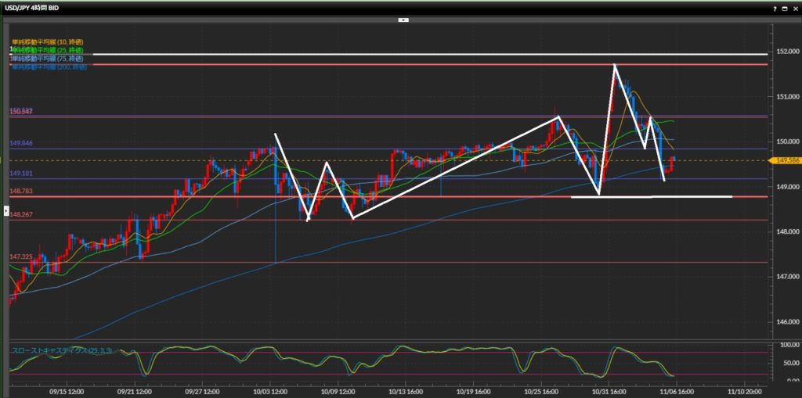Select the 148.783 support line label
The width and height of the screenshot is (802, 398).
click(x=20, y=190)
